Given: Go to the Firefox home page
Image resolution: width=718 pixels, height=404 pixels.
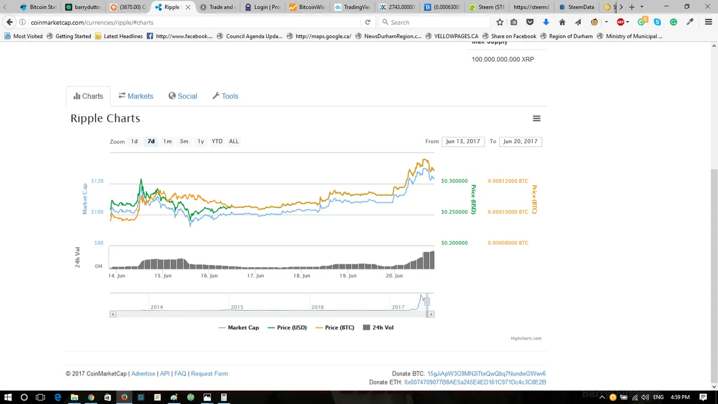Looking at the screenshot, I should [x=562, y=22].
